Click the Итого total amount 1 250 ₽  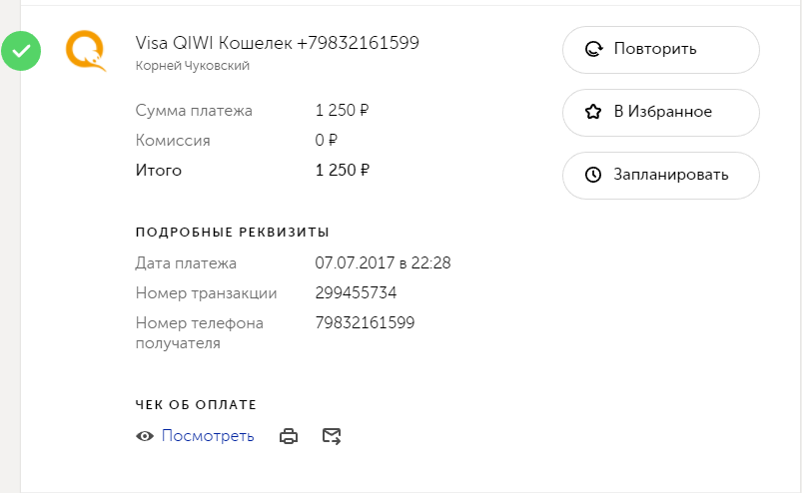click(343, 171)
